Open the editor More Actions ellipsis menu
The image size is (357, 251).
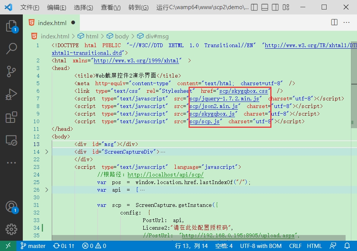(346, 22)
